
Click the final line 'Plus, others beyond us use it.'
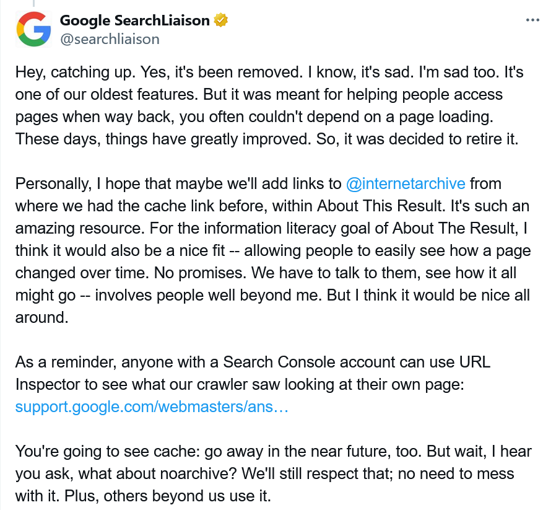[x=168, y=496]
